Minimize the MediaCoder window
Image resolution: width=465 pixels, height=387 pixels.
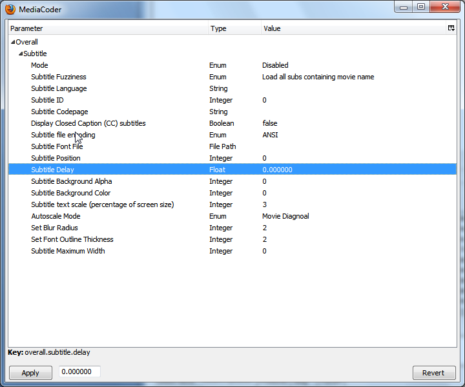[x=403, y=7]
